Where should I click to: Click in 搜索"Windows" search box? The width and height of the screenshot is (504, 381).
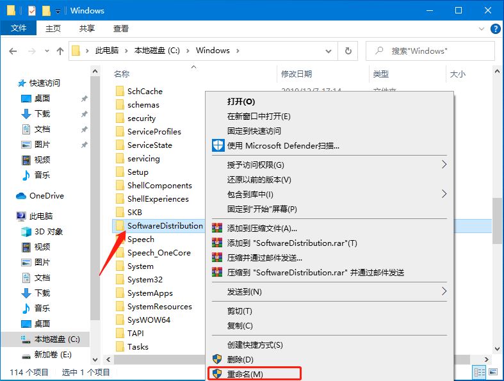[x=430, y=51]
